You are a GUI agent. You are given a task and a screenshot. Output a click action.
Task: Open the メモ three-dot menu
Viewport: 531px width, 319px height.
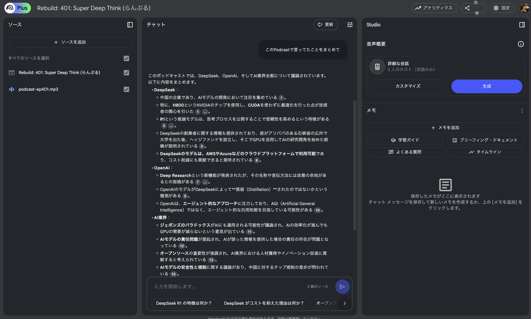(522, 110)
